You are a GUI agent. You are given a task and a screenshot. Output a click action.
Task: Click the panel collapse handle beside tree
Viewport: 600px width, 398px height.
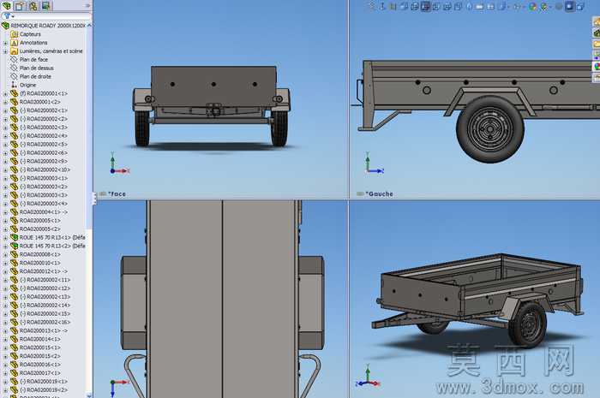coord(94,198)
